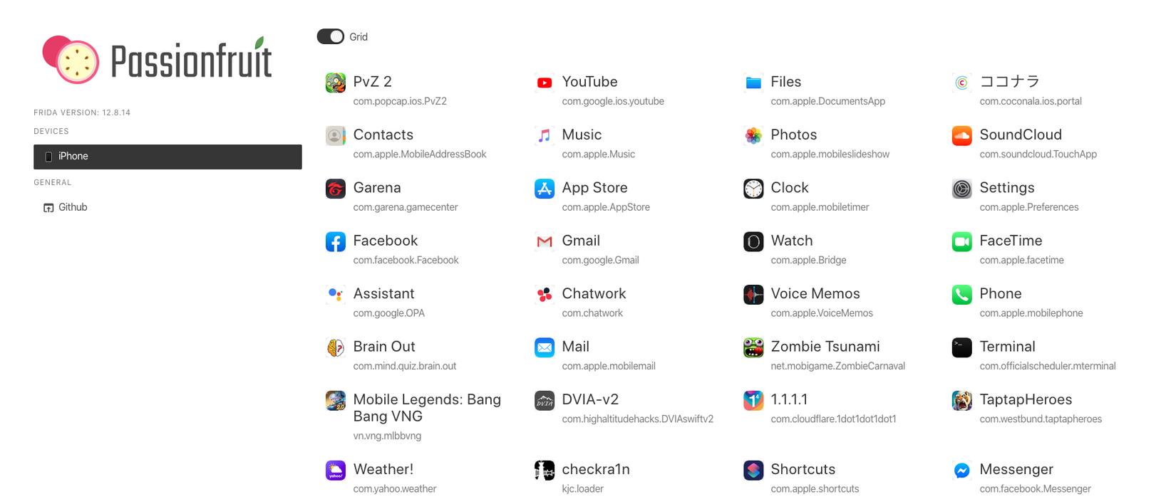Open the PvZ 2 app icon
This screenshot has height=504, width=1176.
(336, 83)
